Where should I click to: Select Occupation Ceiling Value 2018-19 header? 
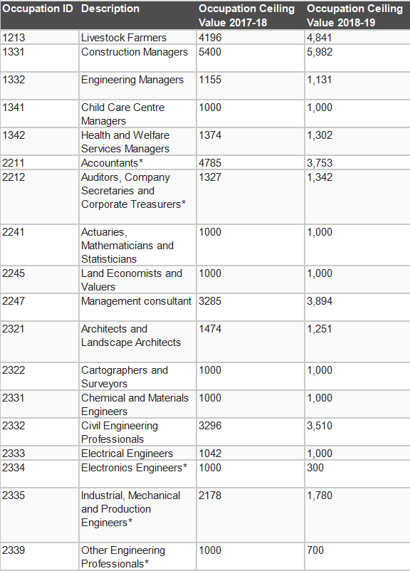[x=357, y=15]
